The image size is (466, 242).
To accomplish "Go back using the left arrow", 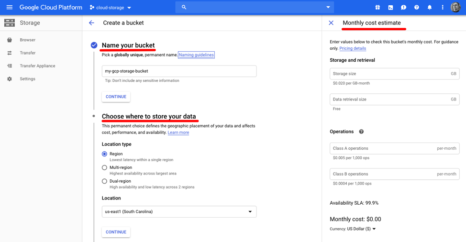I will pos(91,23).
